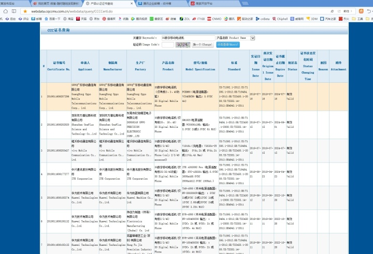Open the CNMO bookmark
This screenshot has height=254, width=373.
click(214, 19)
